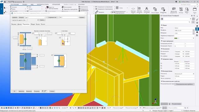The image size is (199, 112).
Task: Click the Рабочая область icon
Action: coord(133,10)
